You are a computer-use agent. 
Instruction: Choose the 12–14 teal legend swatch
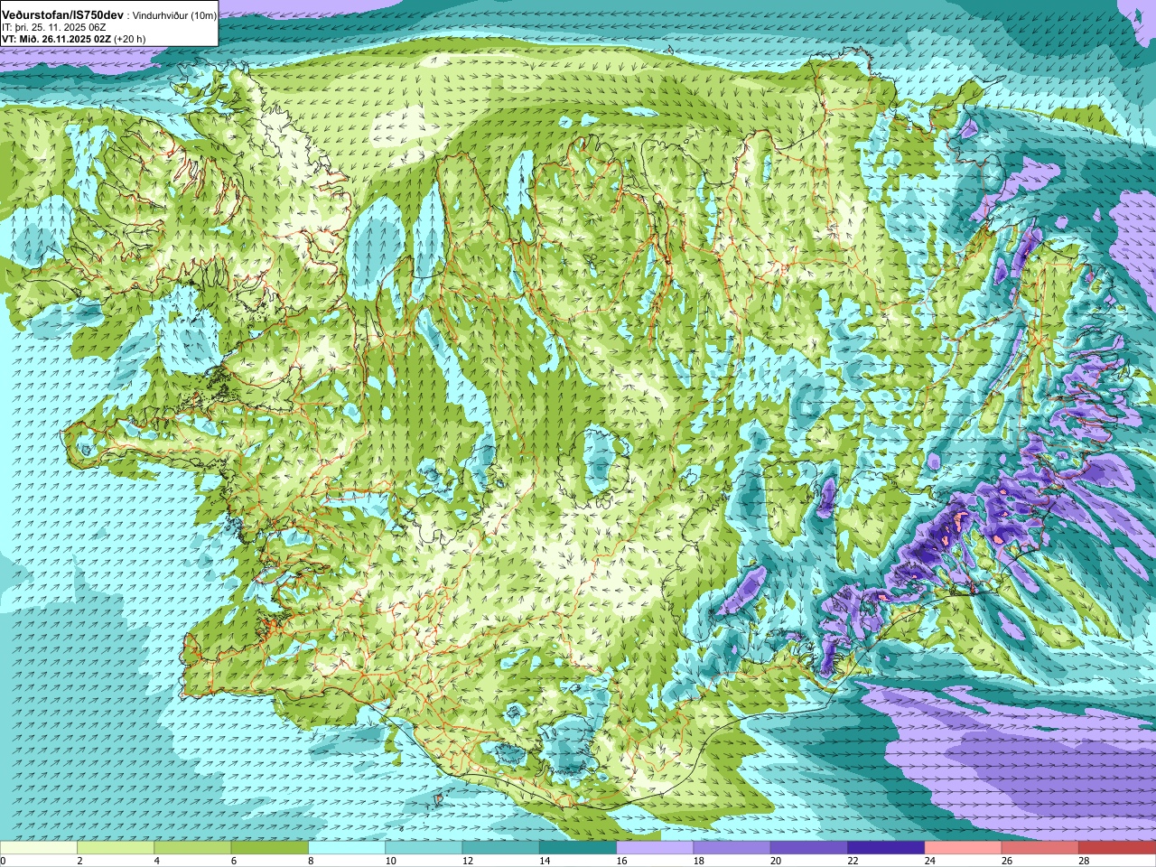click(x=501, y=848)
